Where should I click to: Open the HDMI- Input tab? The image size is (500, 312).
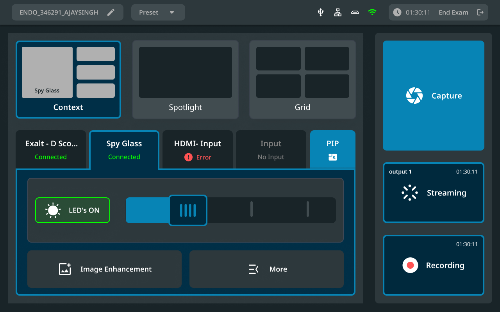[x=198, y=150]
